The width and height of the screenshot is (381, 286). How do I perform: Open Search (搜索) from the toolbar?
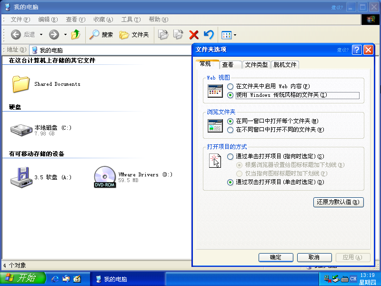[101, 34]
